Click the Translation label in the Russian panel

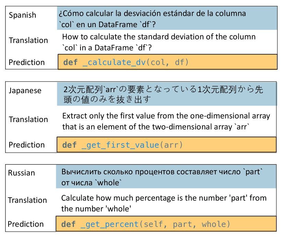click(27, 200)
